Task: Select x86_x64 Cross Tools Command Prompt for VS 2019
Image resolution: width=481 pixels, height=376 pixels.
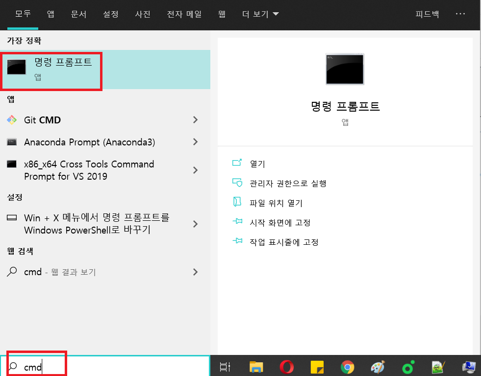Action: pos(89,170)
